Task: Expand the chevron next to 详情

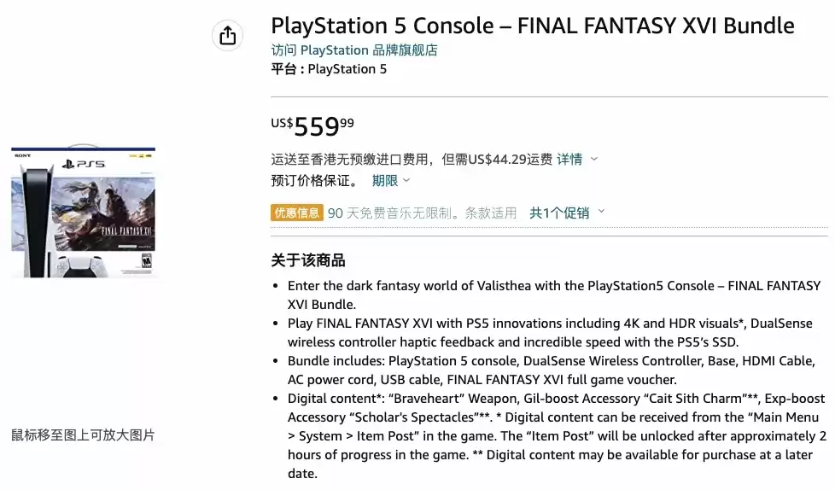Action: click(594, 159)
